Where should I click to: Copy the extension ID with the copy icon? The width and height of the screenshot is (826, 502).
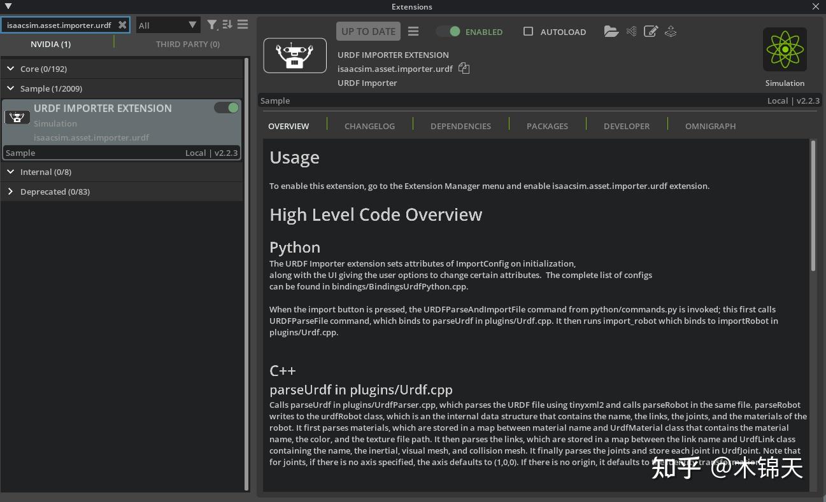464,68
